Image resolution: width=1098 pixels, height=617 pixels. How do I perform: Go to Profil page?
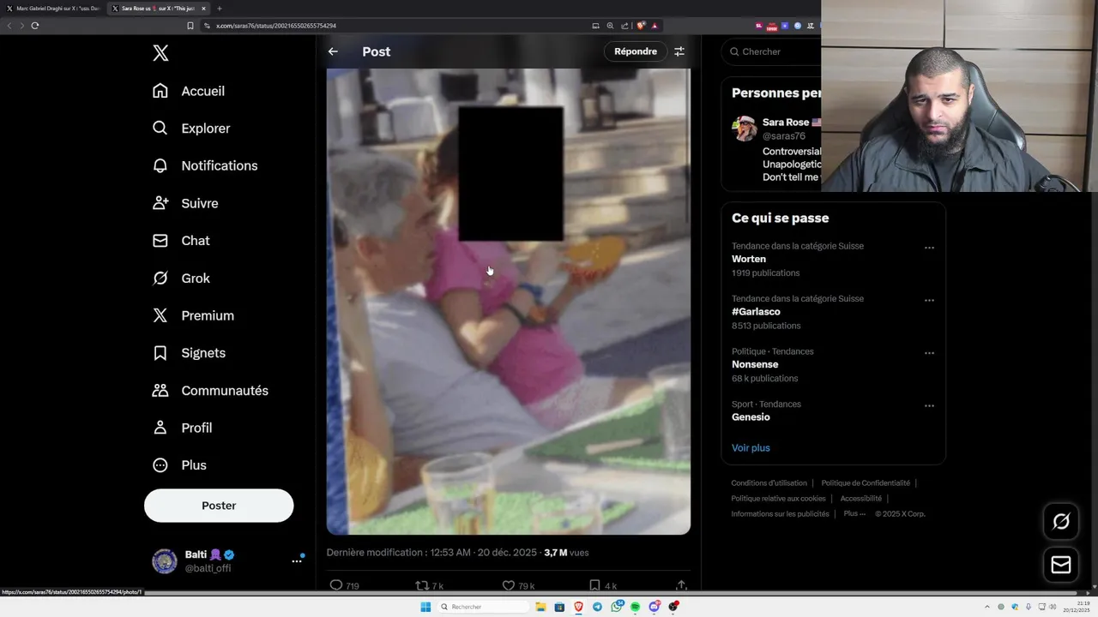[182, 428]
